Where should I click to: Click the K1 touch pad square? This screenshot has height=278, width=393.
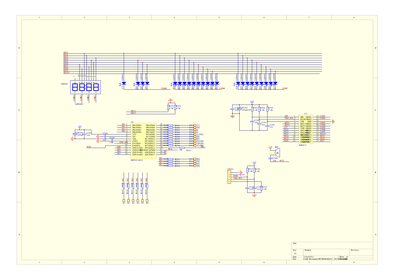point(124,200)
